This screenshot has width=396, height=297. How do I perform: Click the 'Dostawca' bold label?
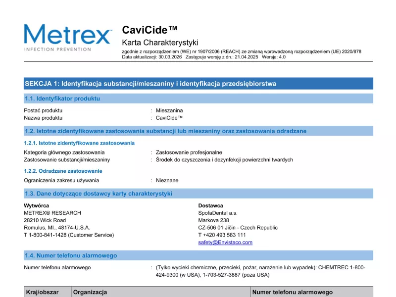coord(210,205)
